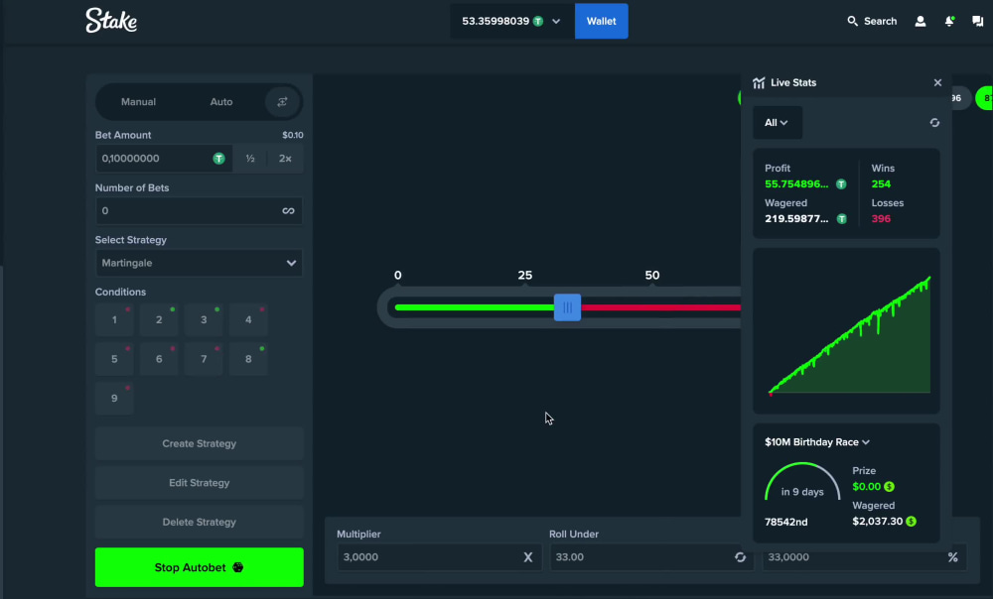Click the 'in 9 days' race timer gauge
This screenshot has height=599, width=993.
(802, 483)
